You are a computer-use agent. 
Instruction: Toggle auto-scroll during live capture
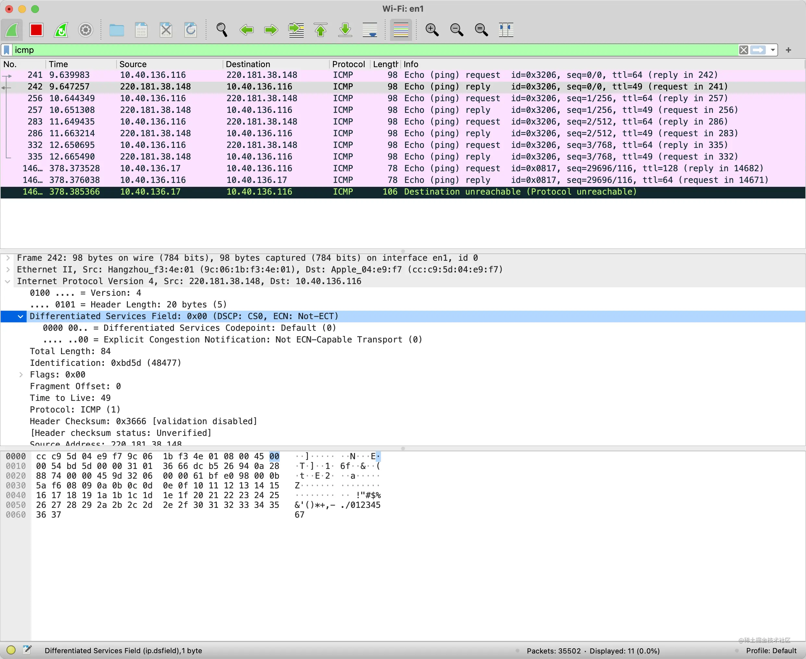370,30
